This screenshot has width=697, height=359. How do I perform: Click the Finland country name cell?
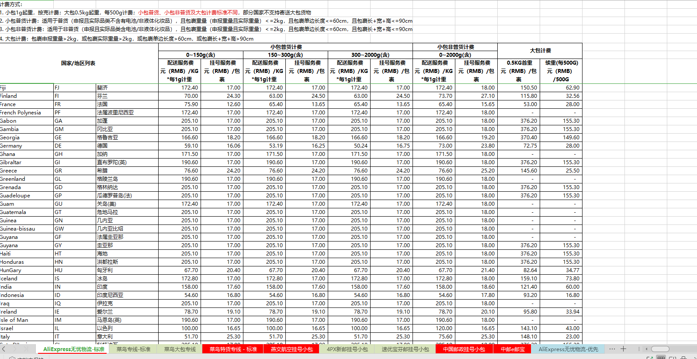[x=27, y=96]
